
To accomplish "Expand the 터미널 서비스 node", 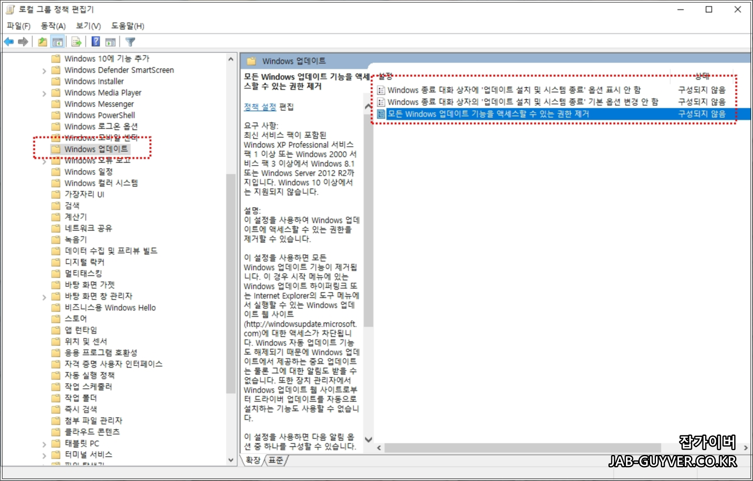I will click(x=44, y=455).
